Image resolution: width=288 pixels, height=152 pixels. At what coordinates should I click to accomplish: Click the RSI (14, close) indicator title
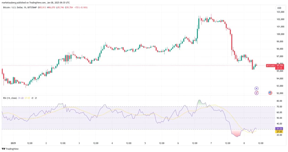coord(10,98)
